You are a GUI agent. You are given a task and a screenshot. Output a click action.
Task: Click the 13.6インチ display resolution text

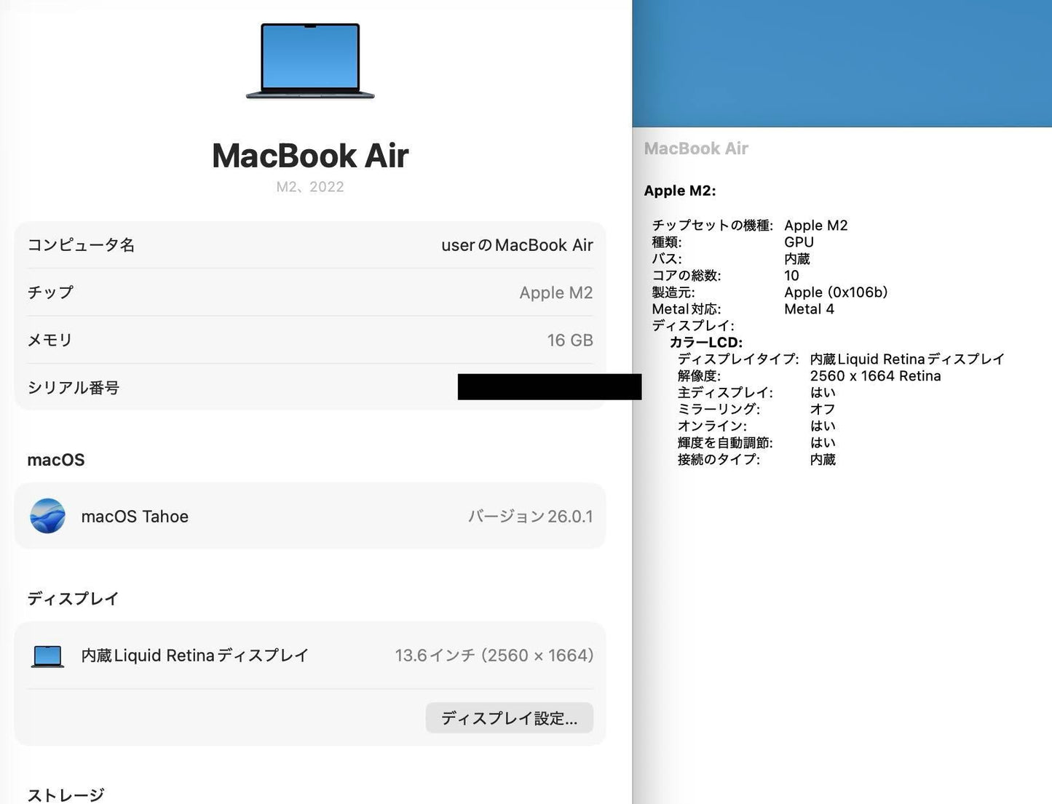pyautogui.click(x=495, y=655)
